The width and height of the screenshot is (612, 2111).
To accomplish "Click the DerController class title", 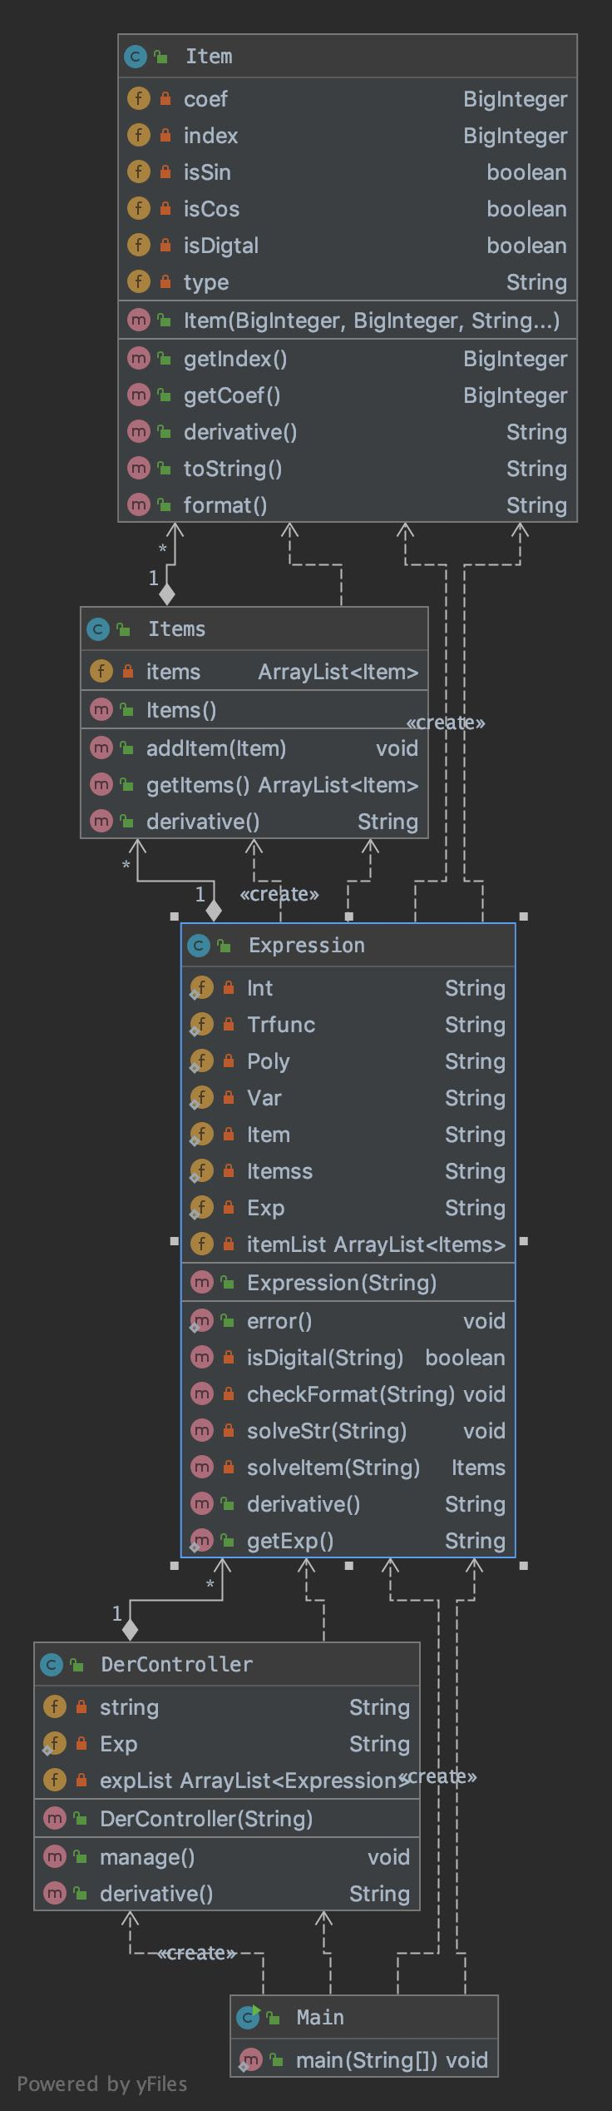I will 176,1665.
